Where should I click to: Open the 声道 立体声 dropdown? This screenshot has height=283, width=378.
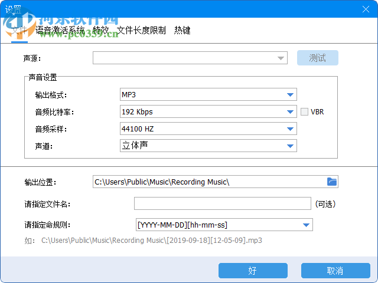pos(208,146)
